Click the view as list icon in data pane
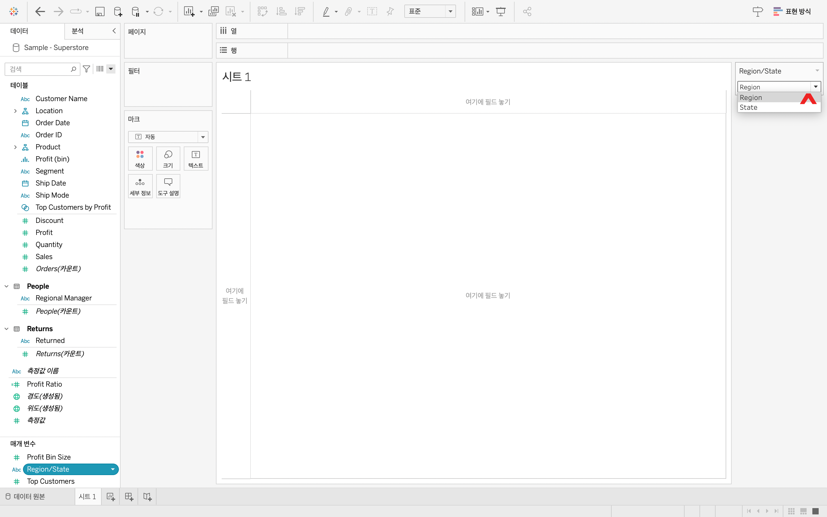 click(100, 69)
